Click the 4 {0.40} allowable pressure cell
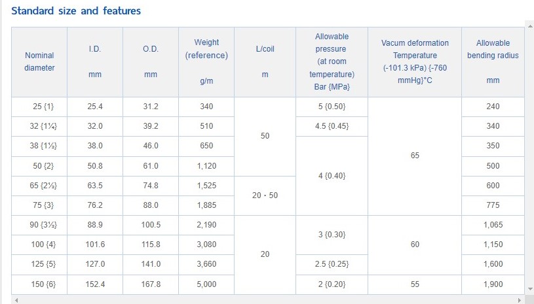This screenshot has height=304, width=534. 332,176
